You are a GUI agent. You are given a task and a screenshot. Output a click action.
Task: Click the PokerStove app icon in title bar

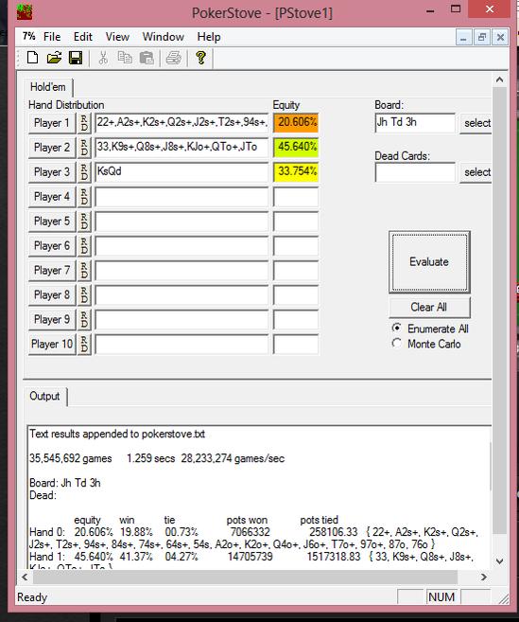25,12
